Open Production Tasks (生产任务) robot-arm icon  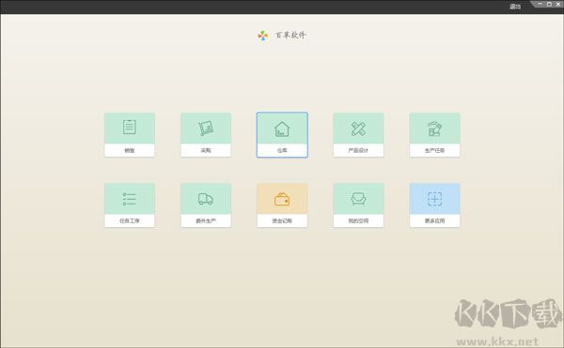pos(434,129)
